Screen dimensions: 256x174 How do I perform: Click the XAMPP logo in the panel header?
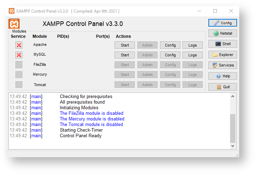14,24
